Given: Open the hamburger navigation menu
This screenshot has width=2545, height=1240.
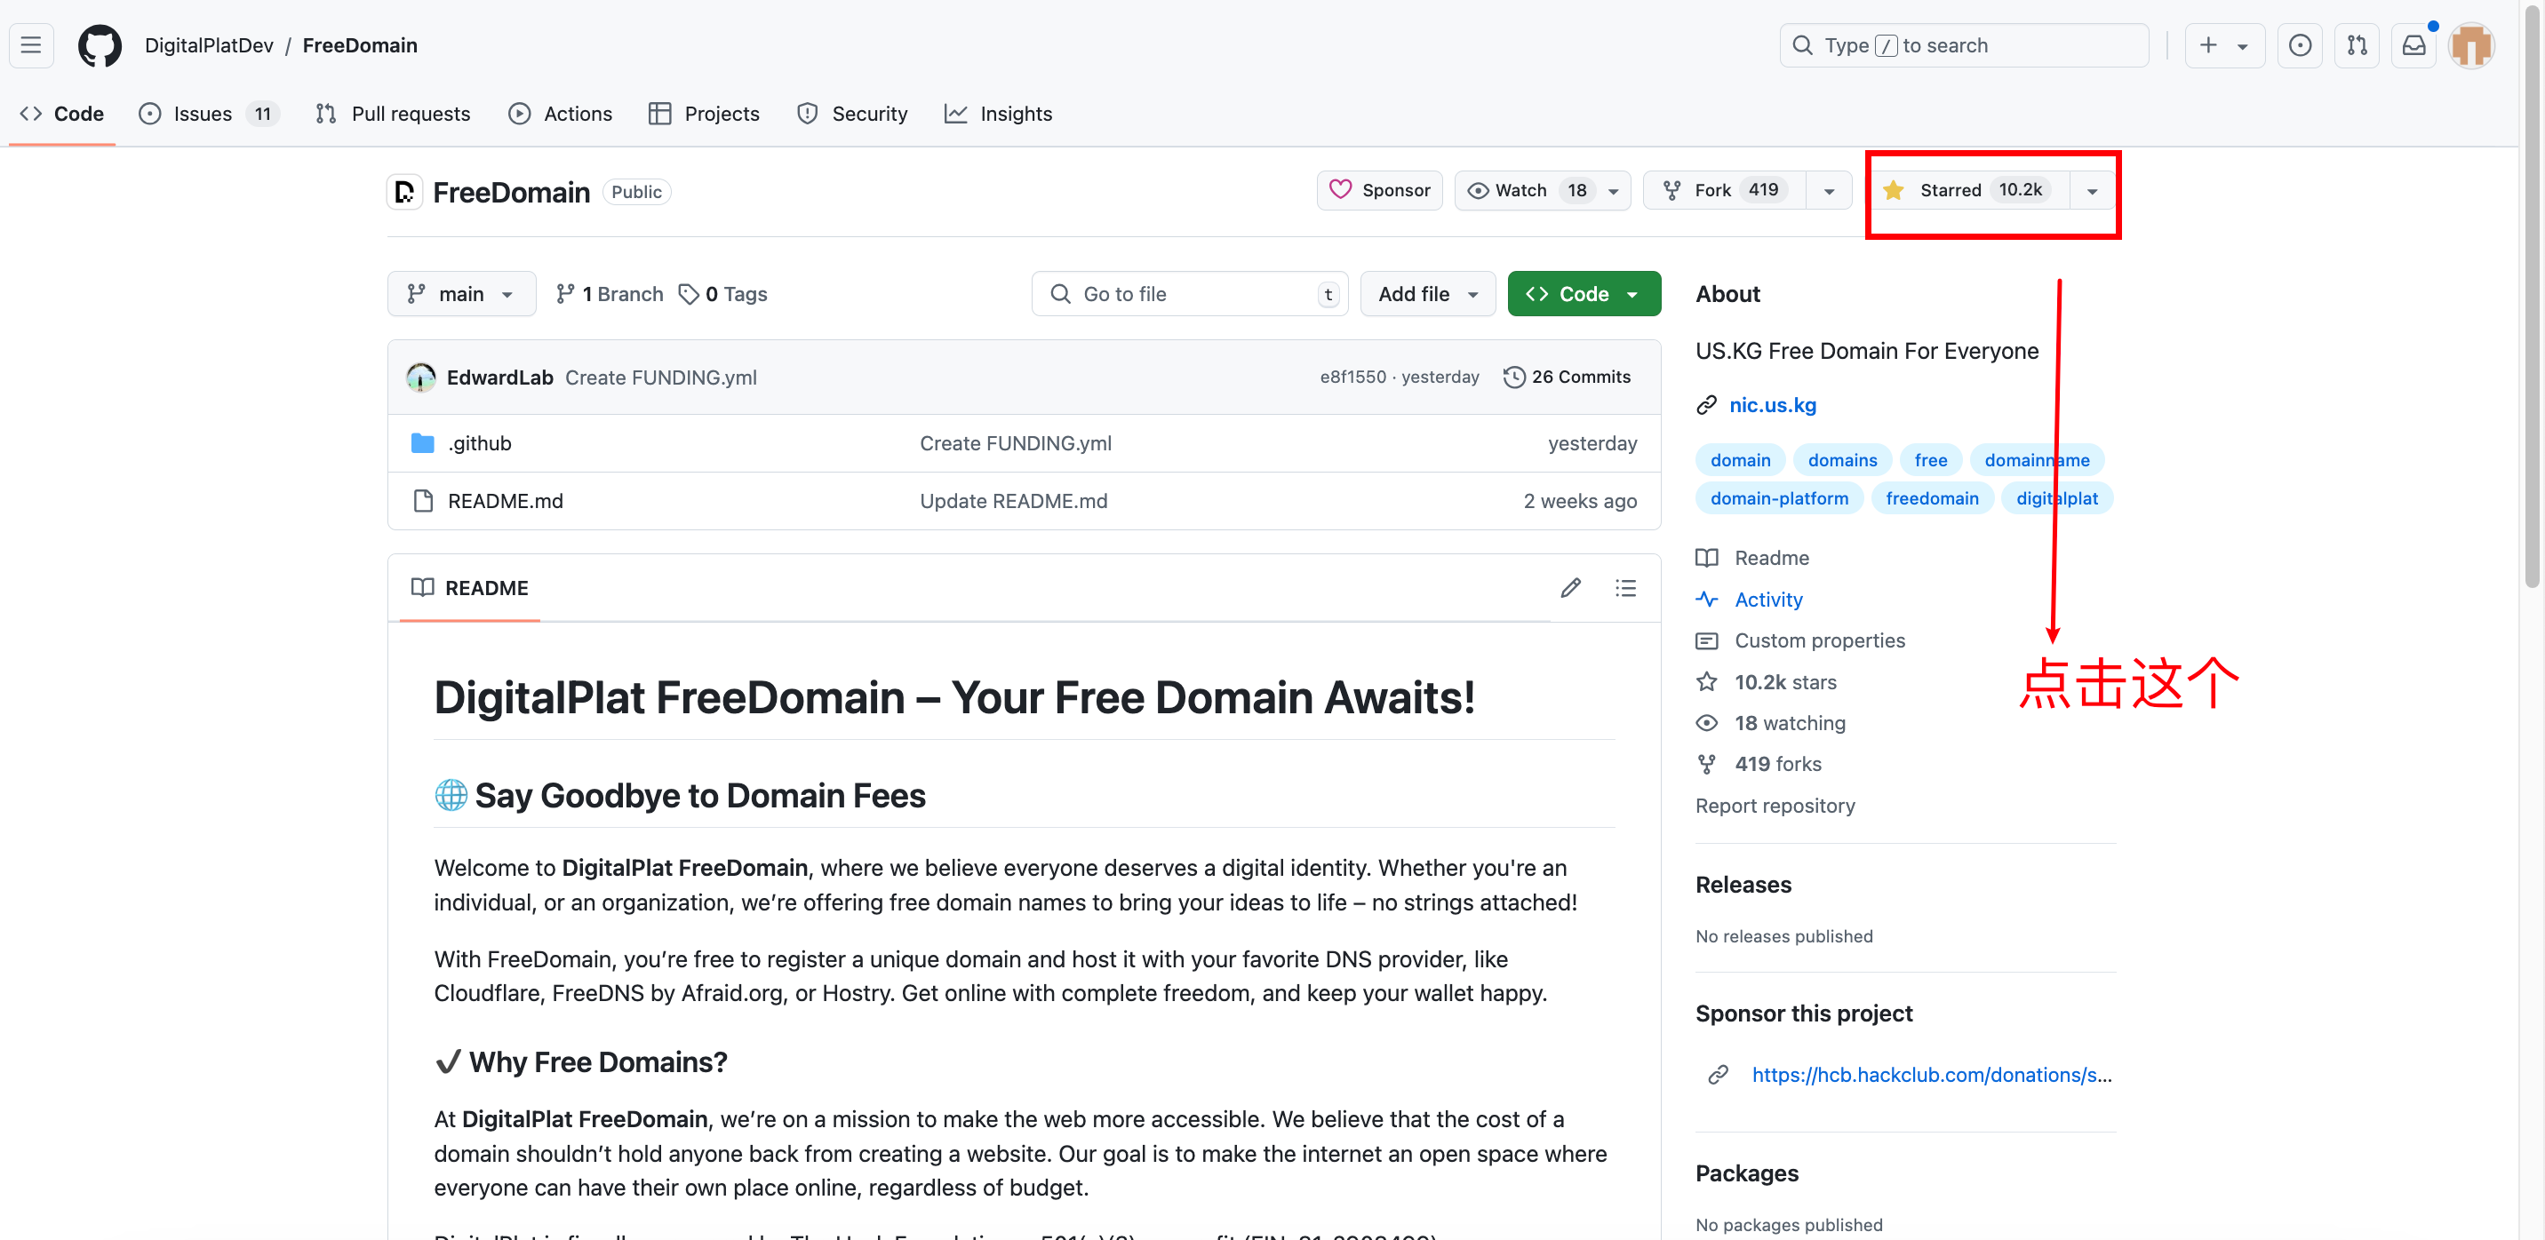Looking at the screenshot, I should 30,45.
